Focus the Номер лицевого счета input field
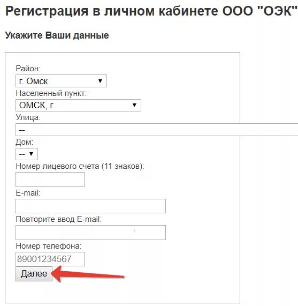The height and width of the screenshot is (306, 298). coord(50,180)
